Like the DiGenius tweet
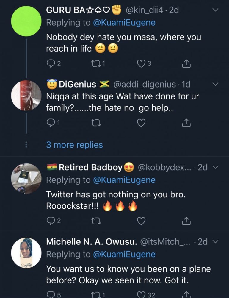Image resolution: width=229 pixels, height=298 pixels. coord(142,122)
